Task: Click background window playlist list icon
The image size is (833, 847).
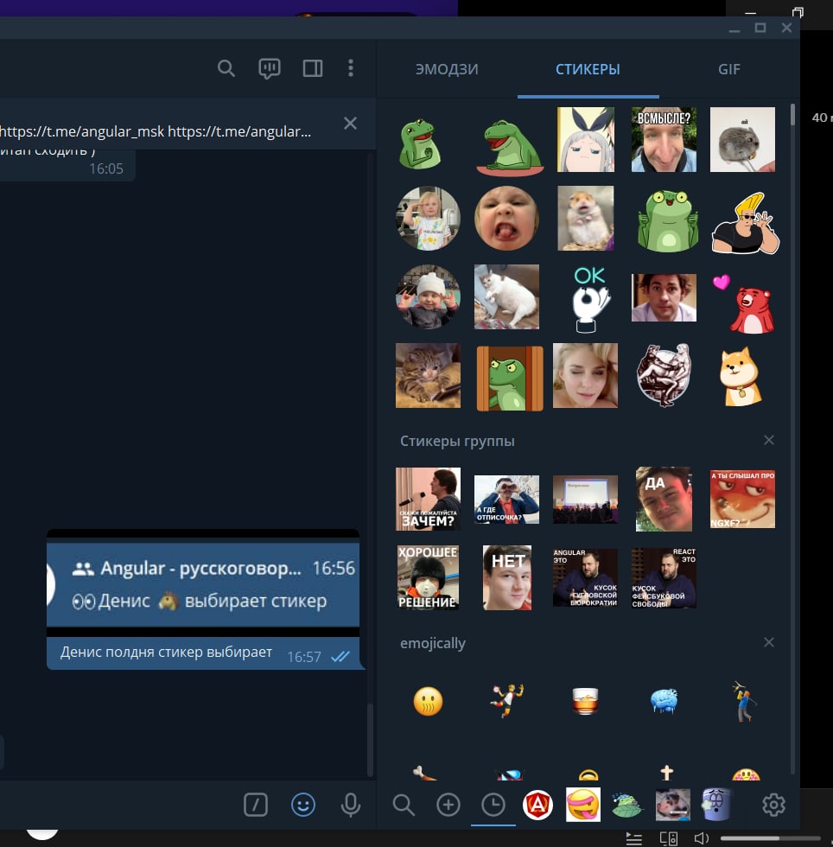Action: pyautogui.click(x=633, y=838)
